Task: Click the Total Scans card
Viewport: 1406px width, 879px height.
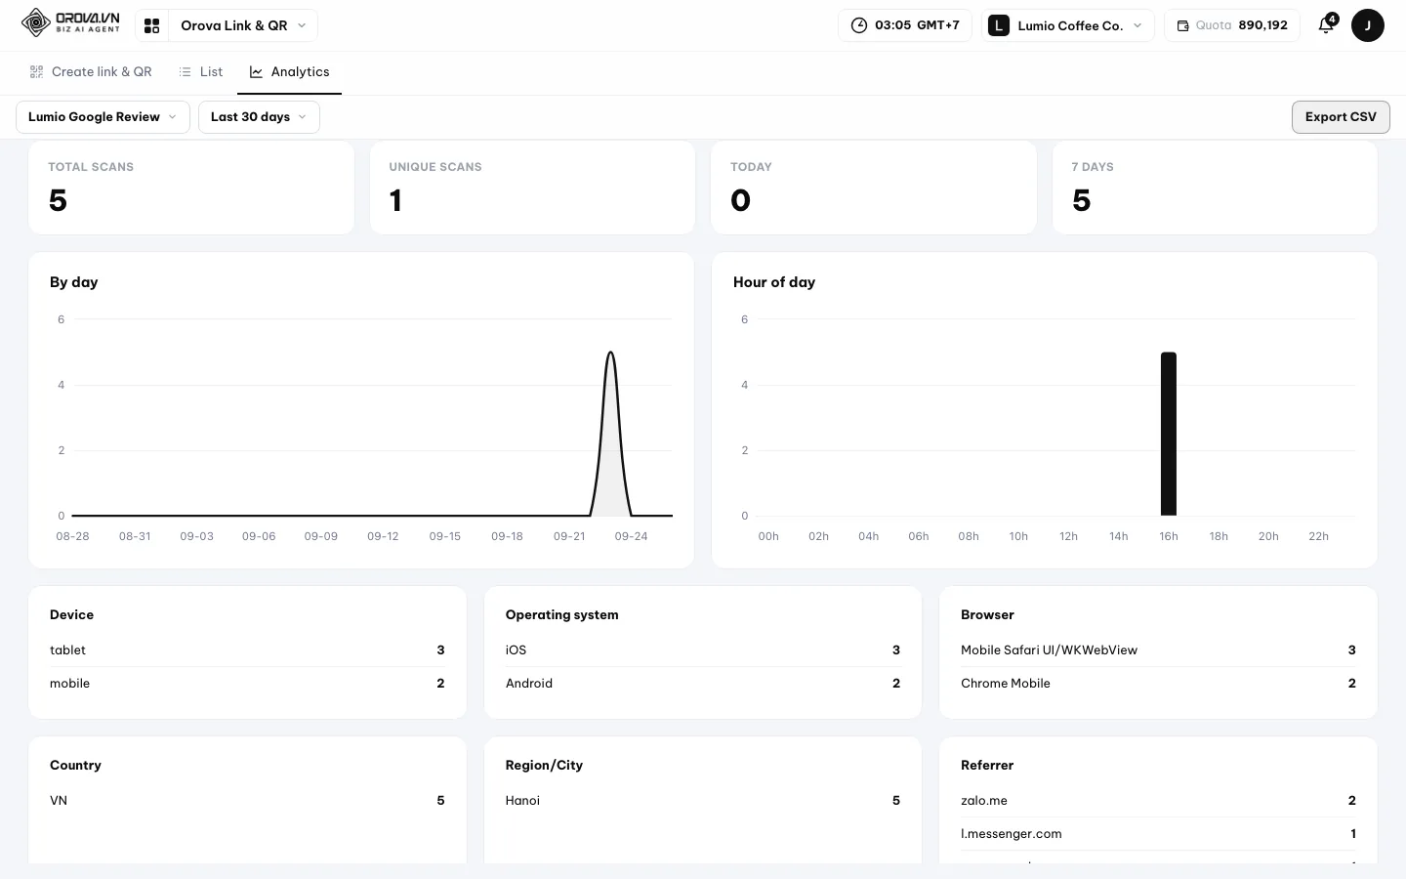Action: click(191, 188)
